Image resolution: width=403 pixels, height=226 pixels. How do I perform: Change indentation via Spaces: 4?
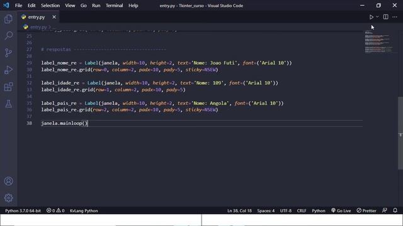click(266, 211)
